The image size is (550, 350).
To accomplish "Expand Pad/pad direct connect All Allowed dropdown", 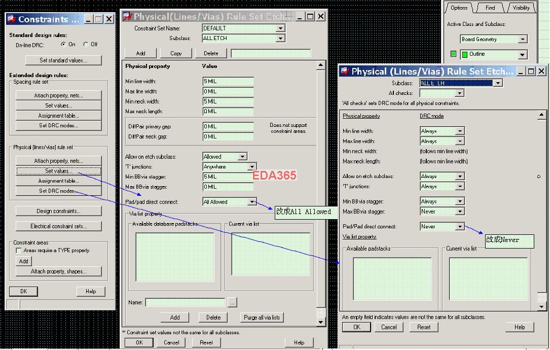I will 252,202.
